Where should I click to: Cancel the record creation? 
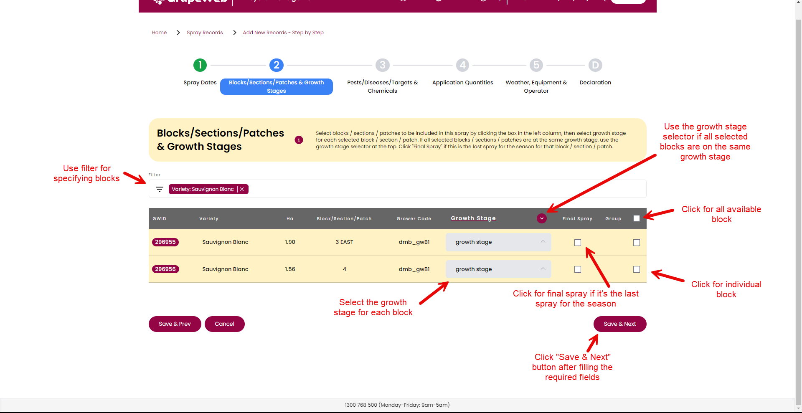pyautogui.click(x=224, y=324)
